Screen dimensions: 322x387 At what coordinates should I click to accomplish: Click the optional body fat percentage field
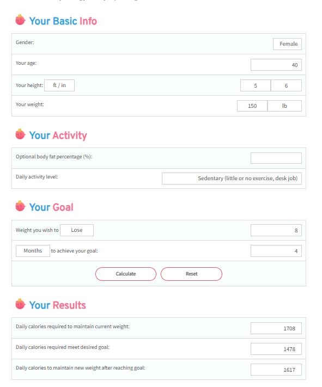click(276, 158)
